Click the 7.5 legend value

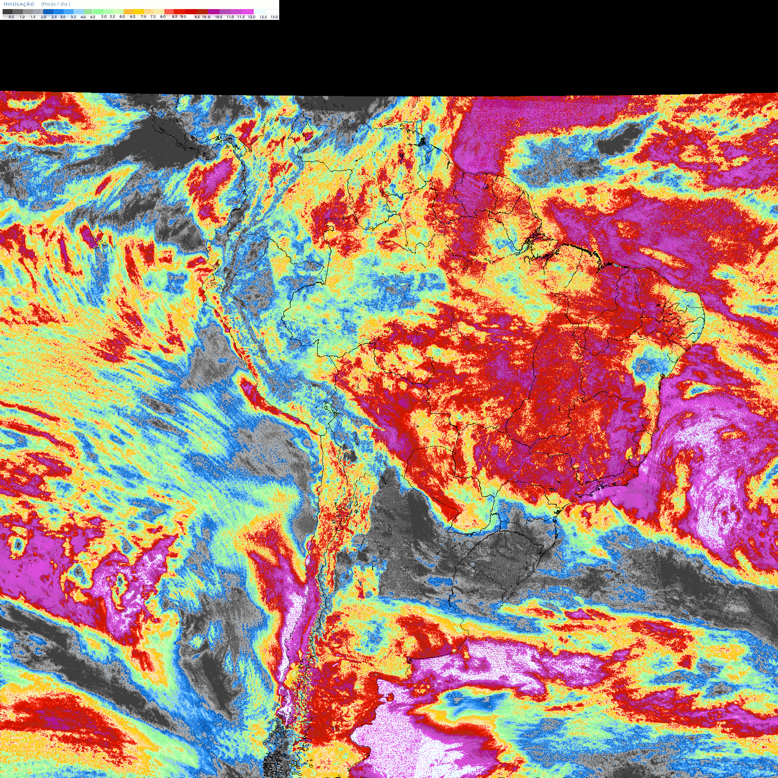click(x=153, y=16)
